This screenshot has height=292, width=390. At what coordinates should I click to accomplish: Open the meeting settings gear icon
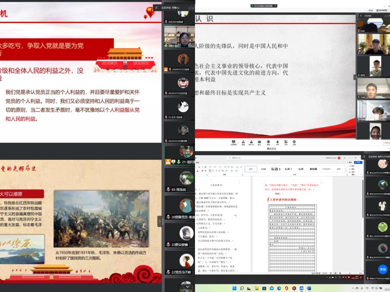click(294, 142)
